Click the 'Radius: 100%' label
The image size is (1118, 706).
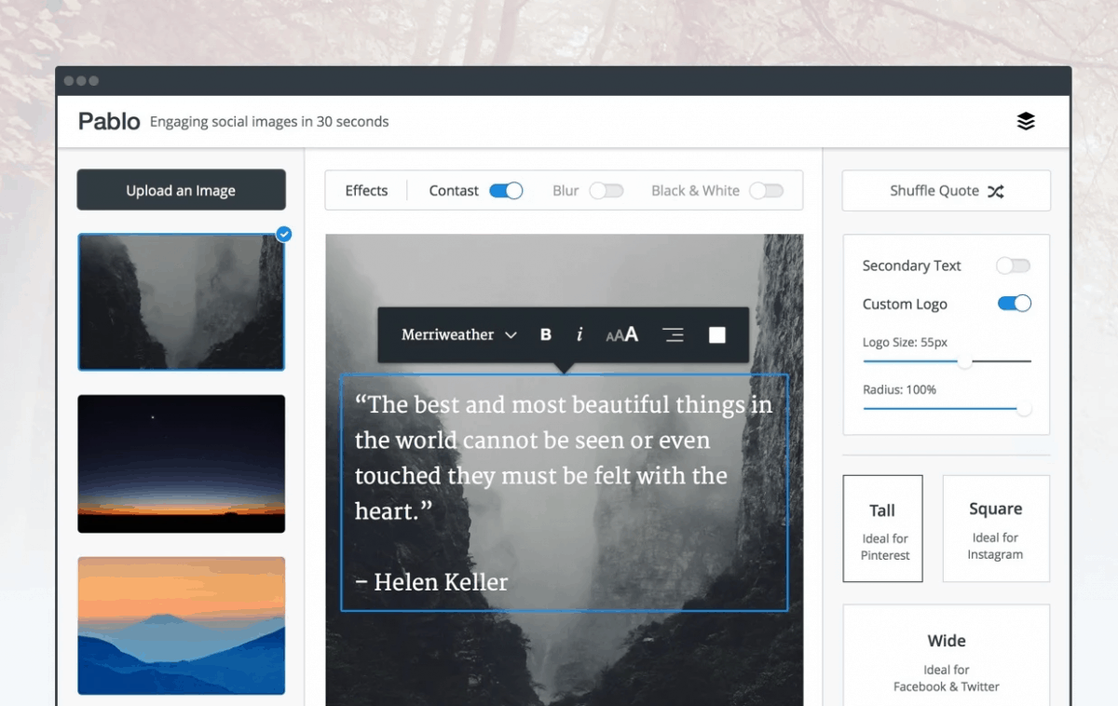pos(899,389)
